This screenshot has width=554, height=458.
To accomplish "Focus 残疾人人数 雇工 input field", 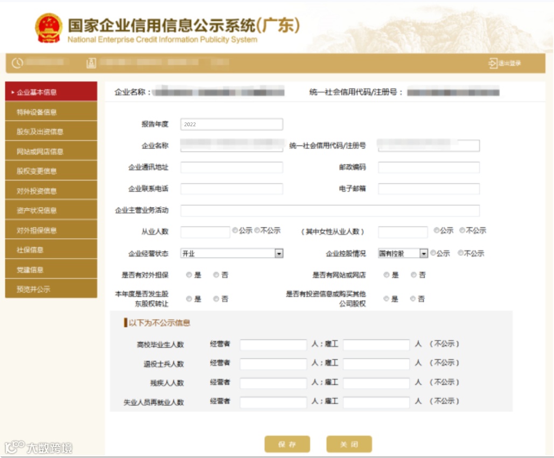I will tap(376, 383).
